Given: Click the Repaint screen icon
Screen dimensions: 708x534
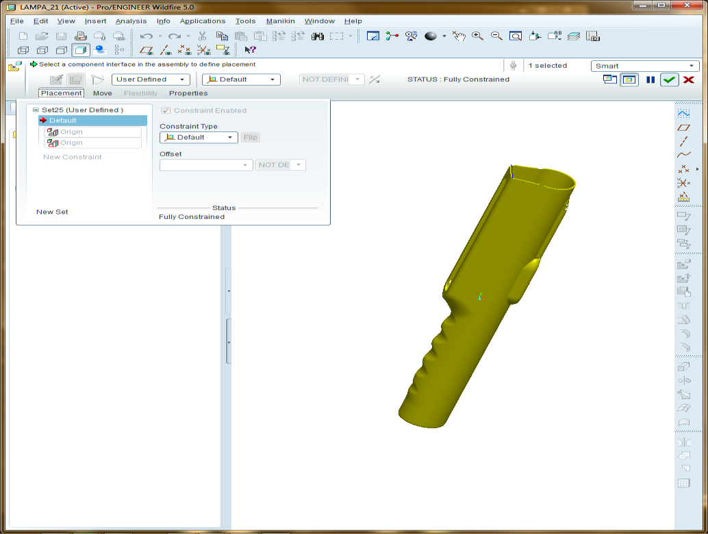Looking at the screenshot, I should [x=373, y=36].
